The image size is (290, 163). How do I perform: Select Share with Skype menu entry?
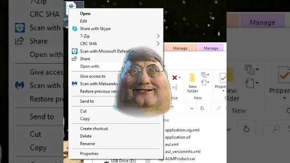(95, 29)
